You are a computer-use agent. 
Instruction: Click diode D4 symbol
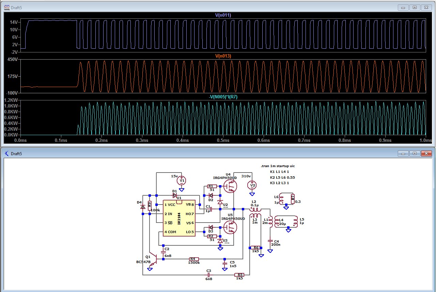(143, 207)
